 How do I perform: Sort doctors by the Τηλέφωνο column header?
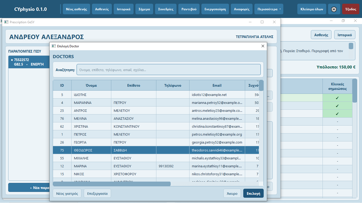tap(173, 85)
